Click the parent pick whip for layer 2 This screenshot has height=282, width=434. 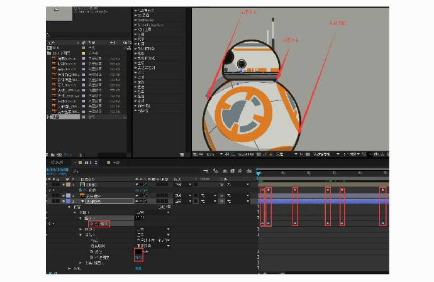[221, 195]
